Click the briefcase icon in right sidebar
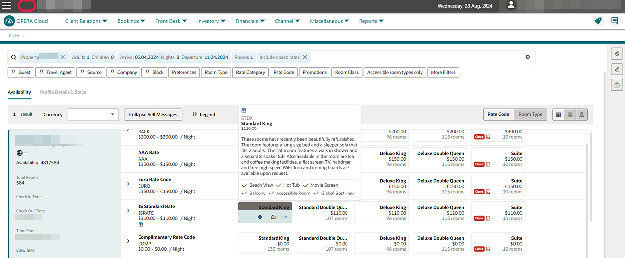 617,85
